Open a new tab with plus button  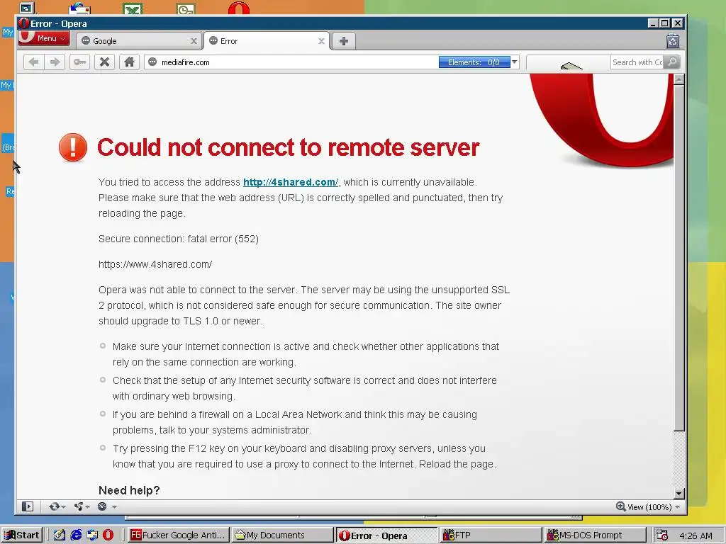[x=344, y=41]
